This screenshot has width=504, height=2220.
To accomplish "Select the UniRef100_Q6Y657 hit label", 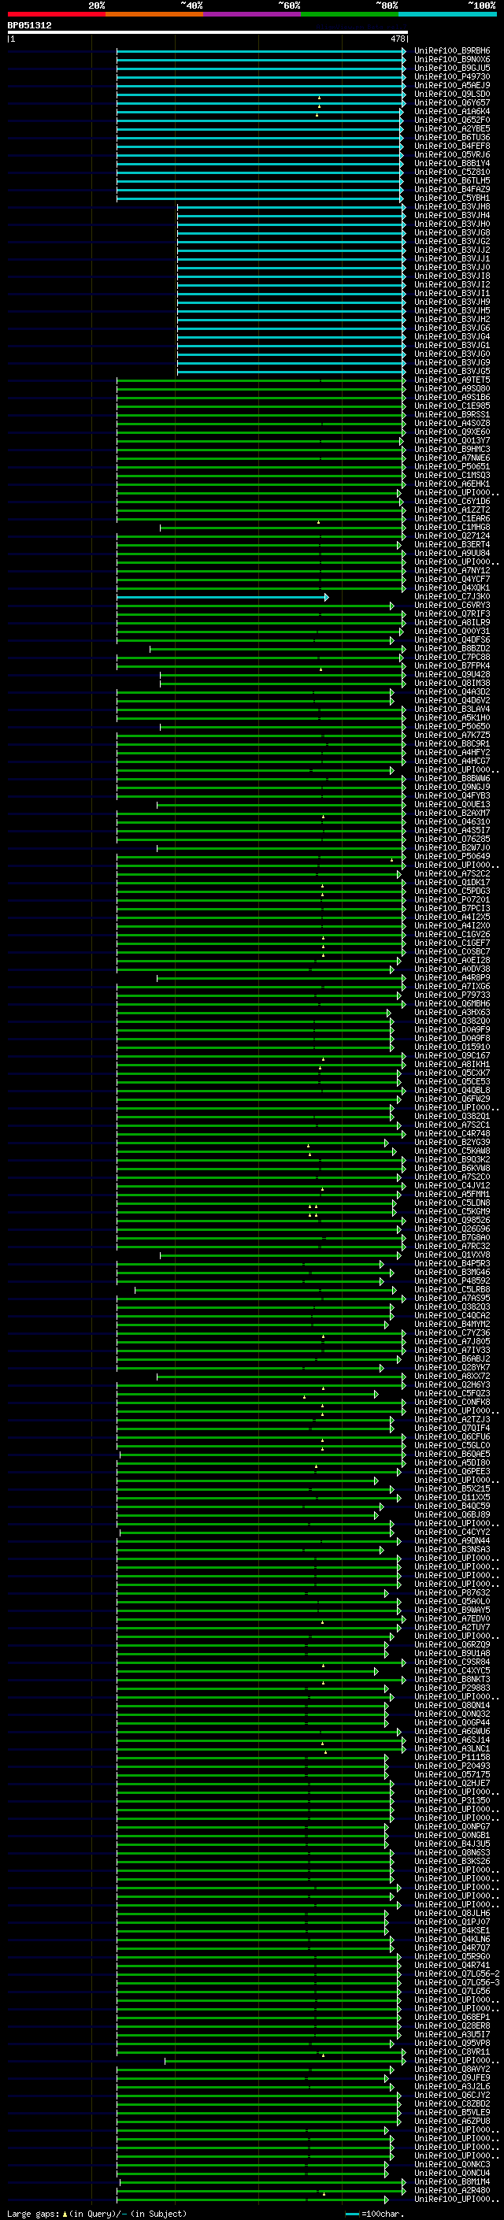I will coord(452,102).
